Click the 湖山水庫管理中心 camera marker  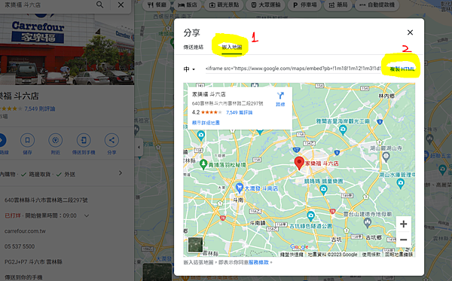click(x=400, y=183)
